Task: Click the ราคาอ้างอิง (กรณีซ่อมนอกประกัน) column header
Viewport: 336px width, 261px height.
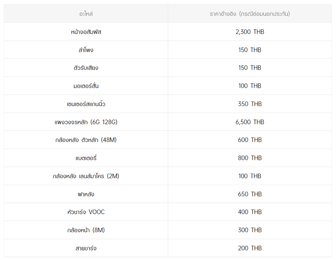Action: [250, 14]
